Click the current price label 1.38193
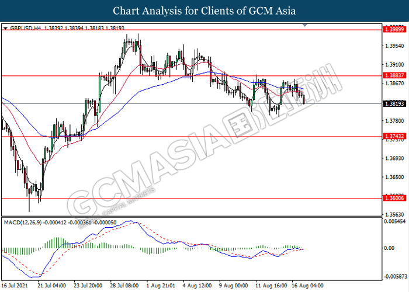This screenshot has height=292, width=409. (x=394, y=104)
